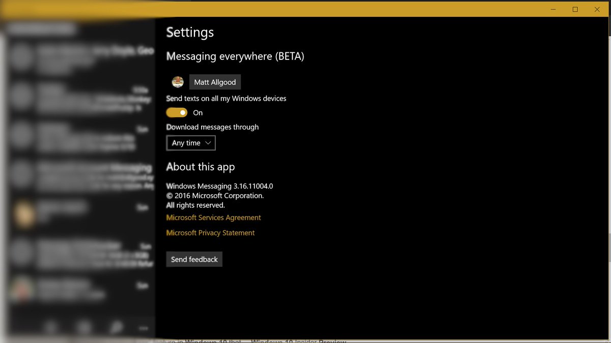Open the Any time dropdown
Image resolution: width=611 pixels, height=343 pixels.
[190, 143]
